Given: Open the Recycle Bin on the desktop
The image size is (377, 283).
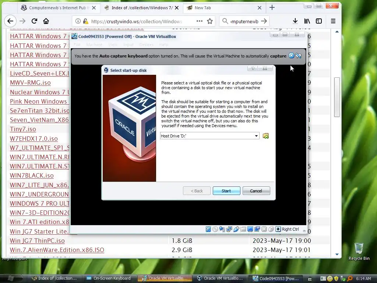Looking at the screenshot, I should click(x=359, y=251).
